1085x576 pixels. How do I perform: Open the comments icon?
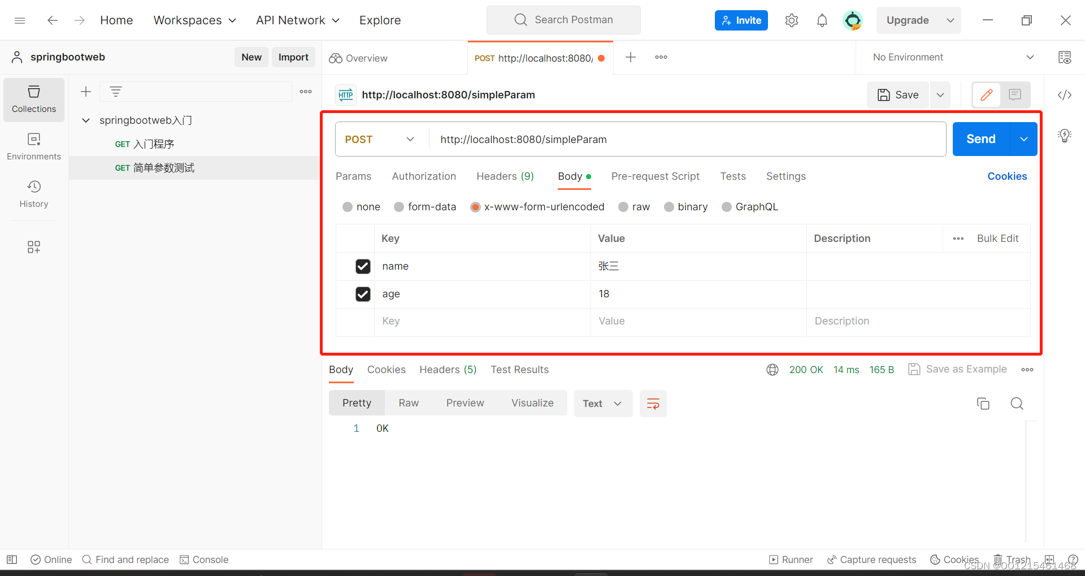pyautogui.click(x=1015, y=95)
